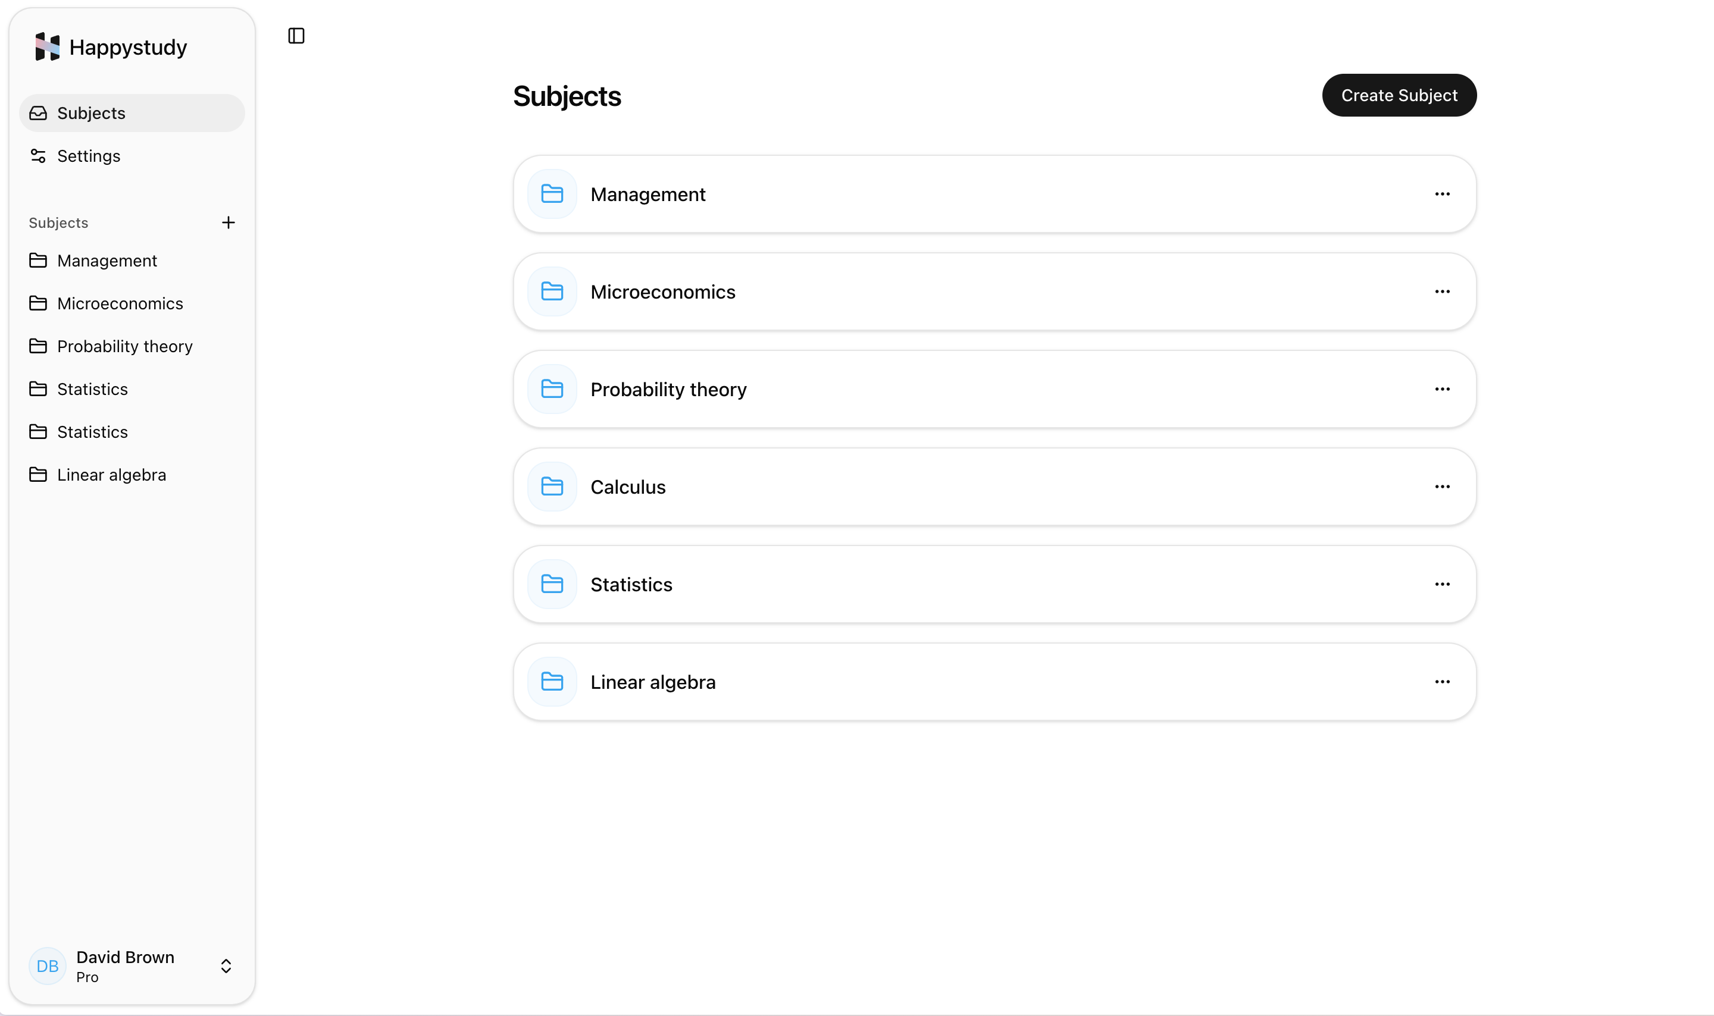1714x1016 pixels.
Task: Click the Settings sliders icon
Action: (x=37, y=155)
